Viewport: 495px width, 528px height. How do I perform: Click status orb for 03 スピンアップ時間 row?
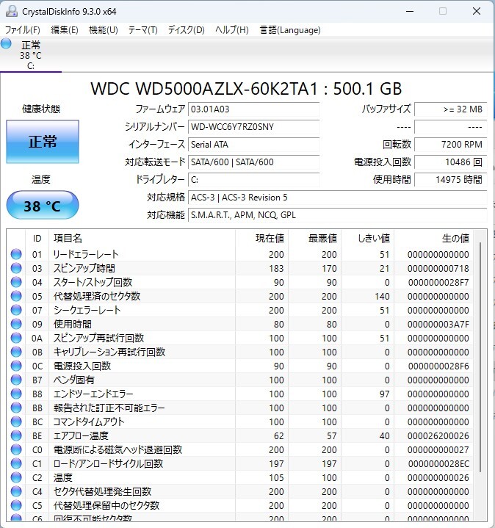[16, 268]
